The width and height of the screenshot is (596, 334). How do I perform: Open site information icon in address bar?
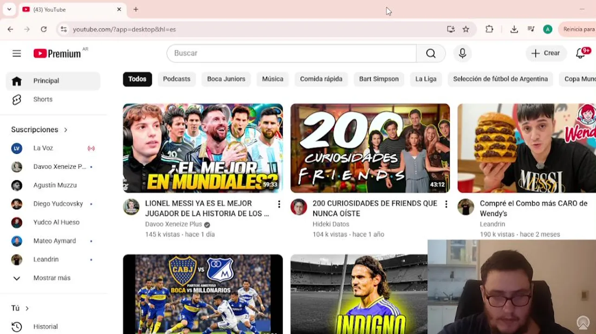pos(64,29)
